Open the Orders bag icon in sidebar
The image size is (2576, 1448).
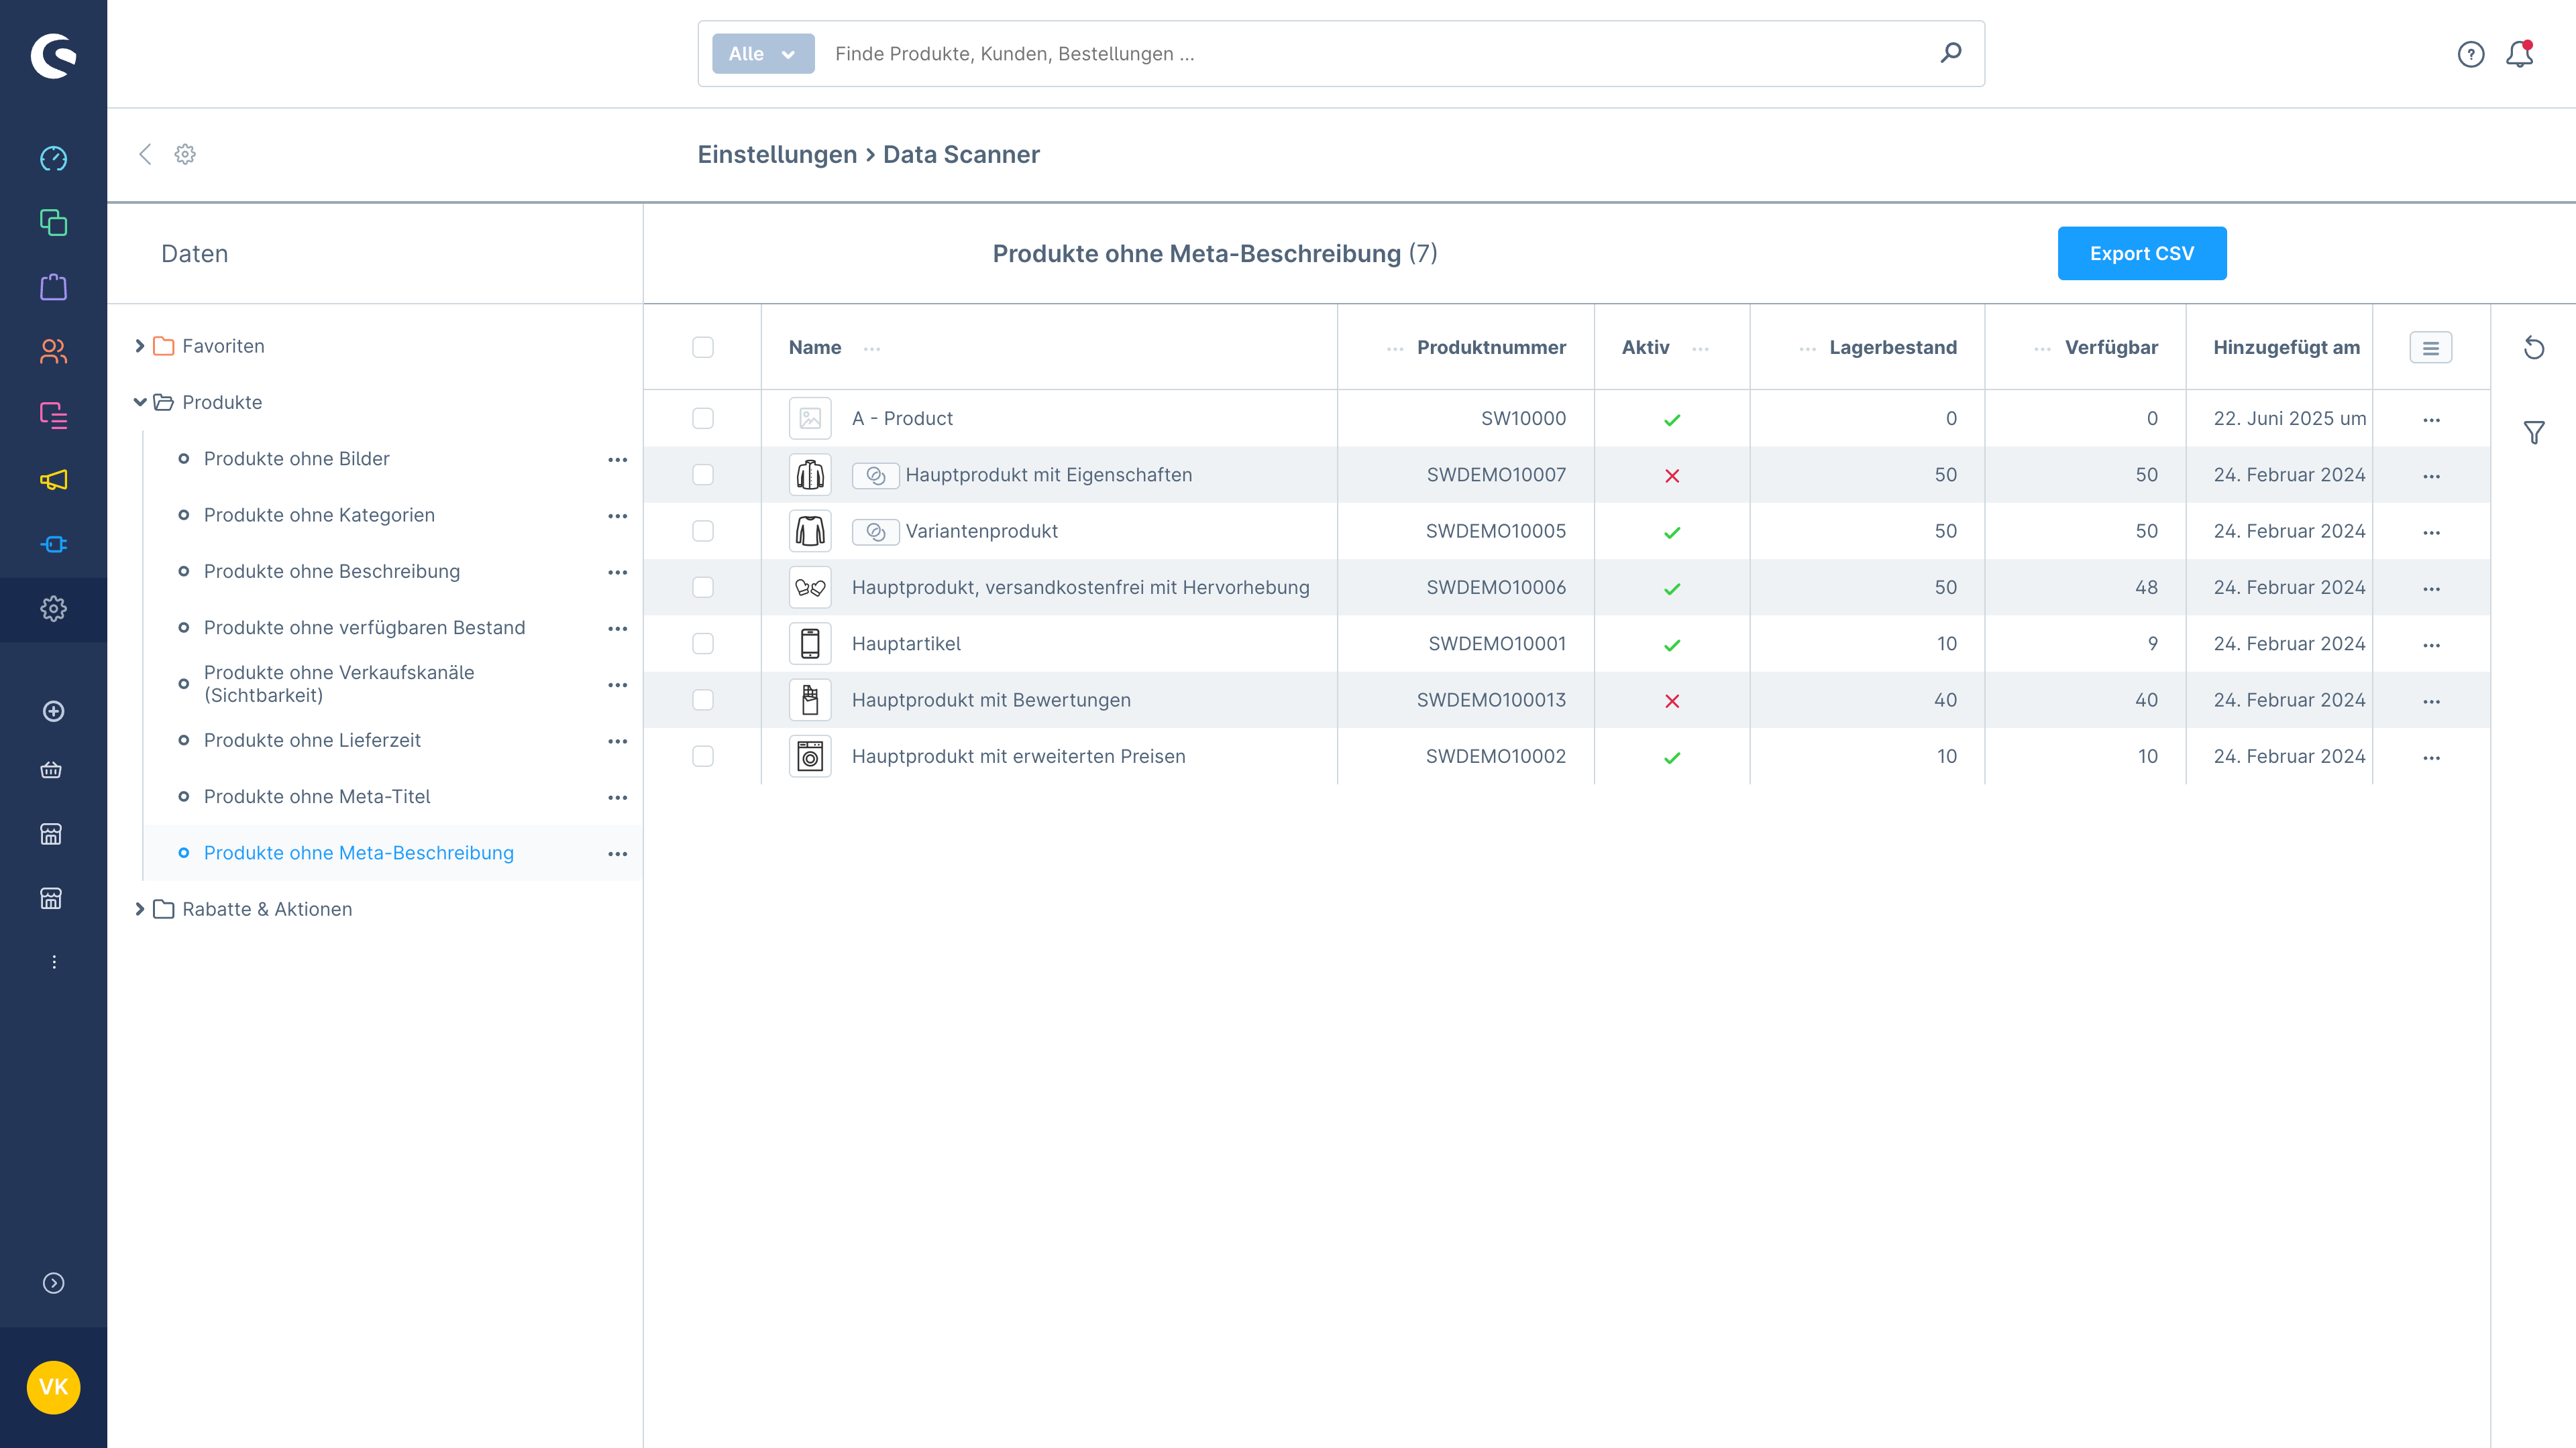(x=53, y=287)
